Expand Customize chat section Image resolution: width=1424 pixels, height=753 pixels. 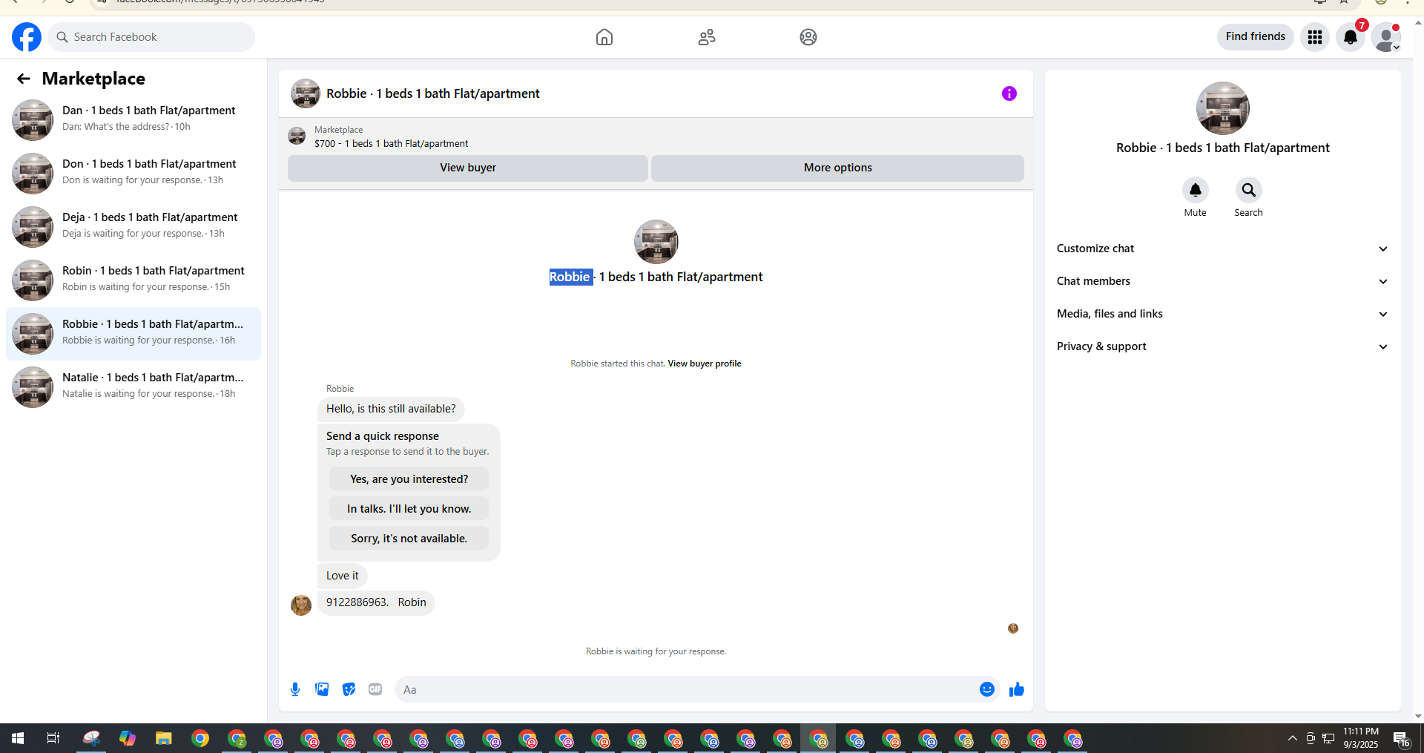(x=1223, y=249)
